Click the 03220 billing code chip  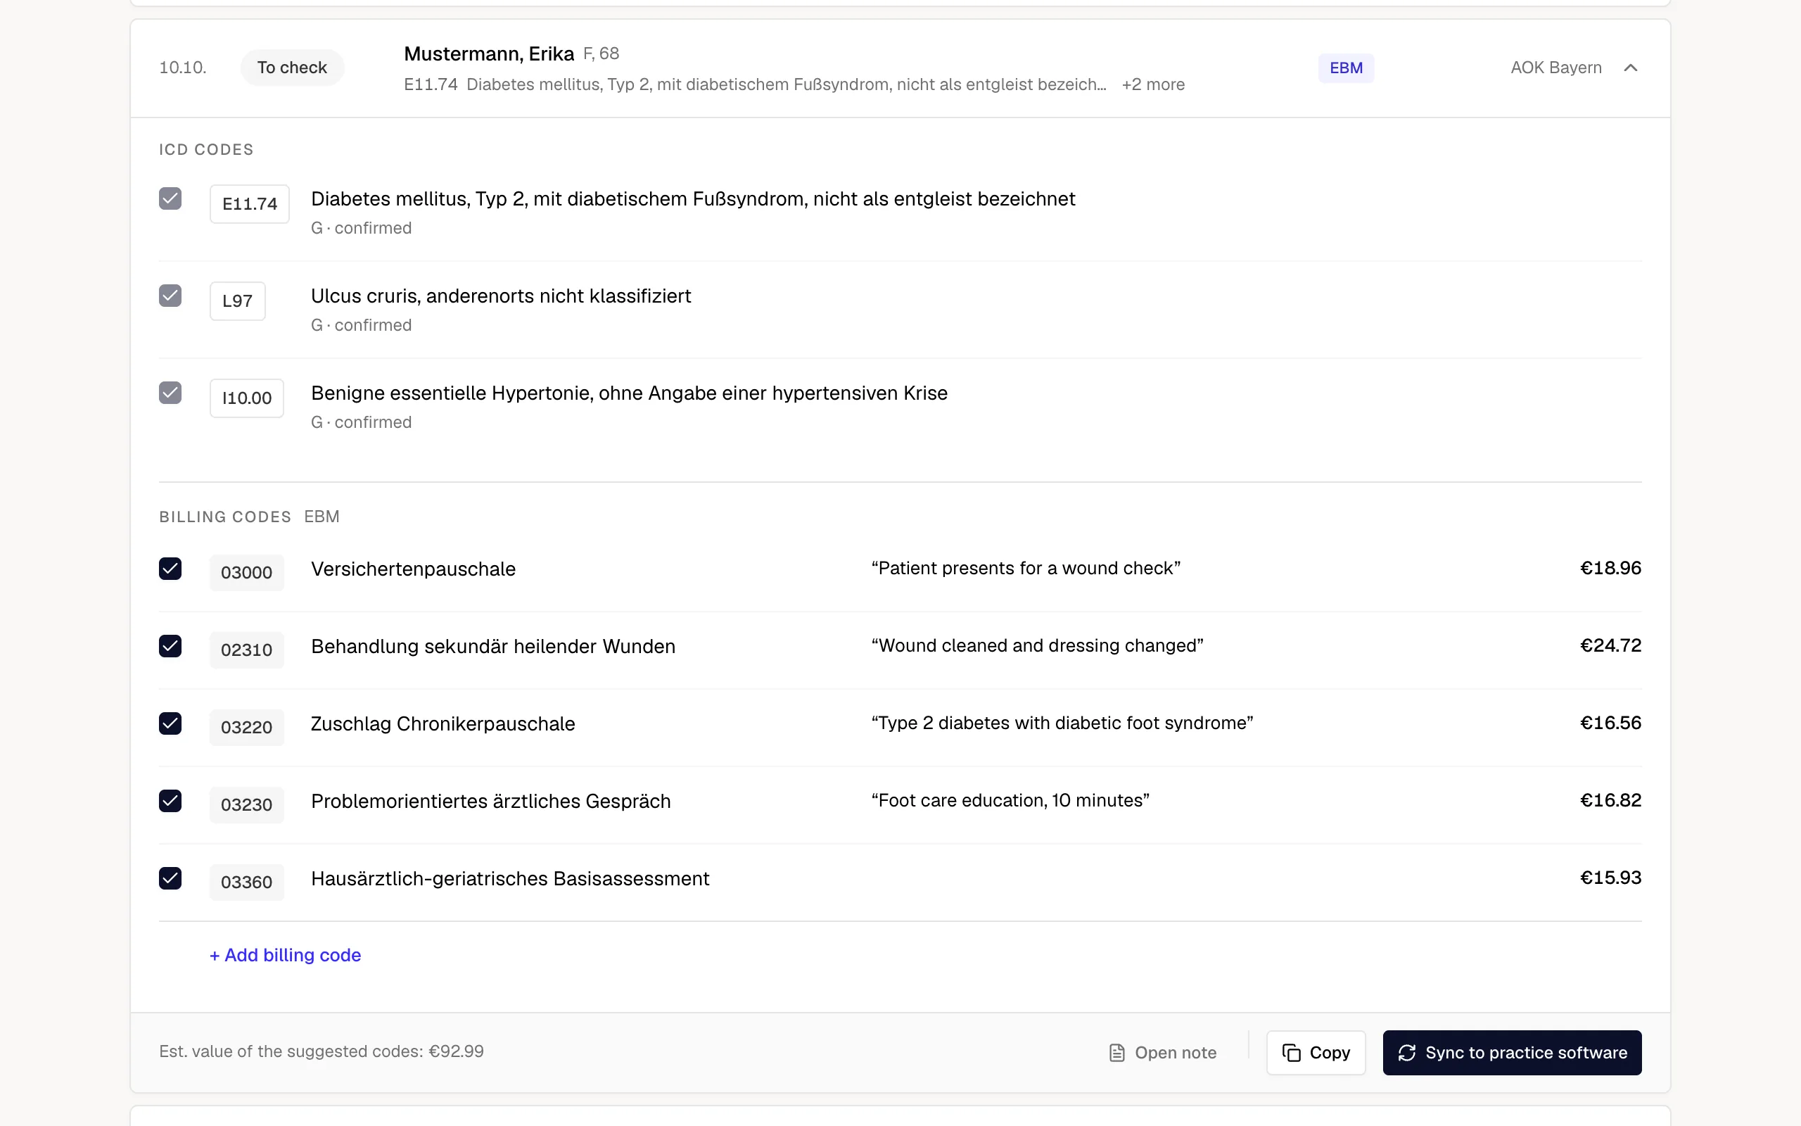pos(246,727)
